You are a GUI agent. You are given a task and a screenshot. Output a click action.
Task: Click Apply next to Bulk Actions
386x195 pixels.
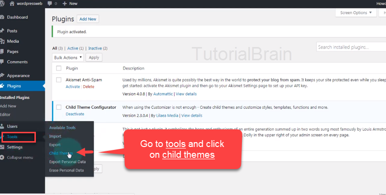(94, 57)
